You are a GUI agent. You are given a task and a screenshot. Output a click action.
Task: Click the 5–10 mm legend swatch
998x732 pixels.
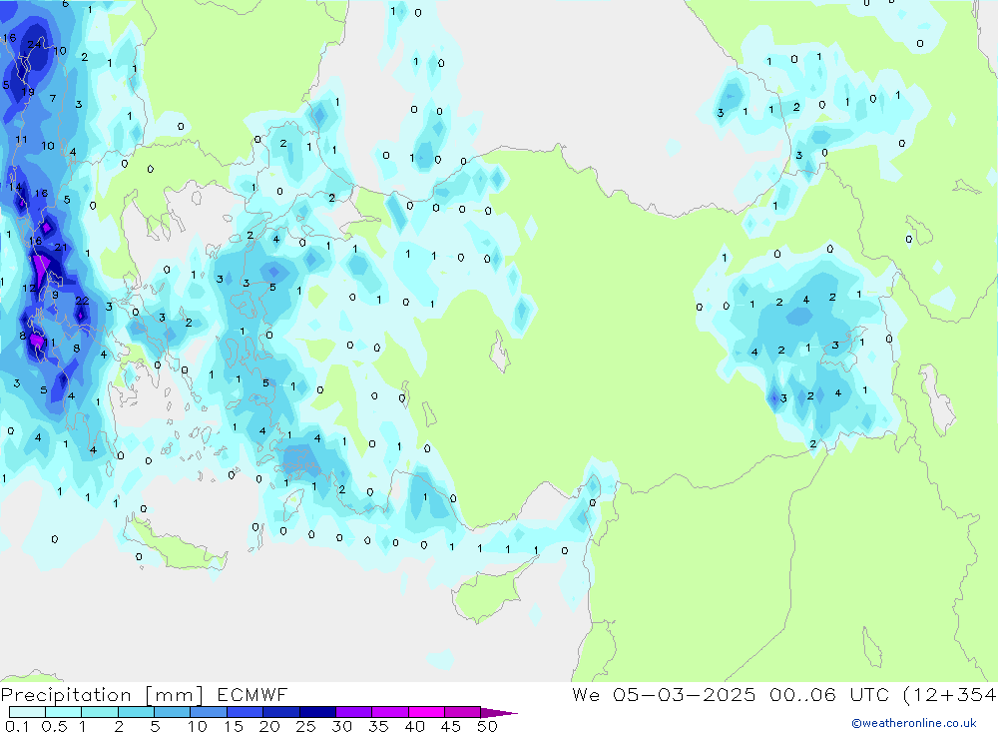172,712
